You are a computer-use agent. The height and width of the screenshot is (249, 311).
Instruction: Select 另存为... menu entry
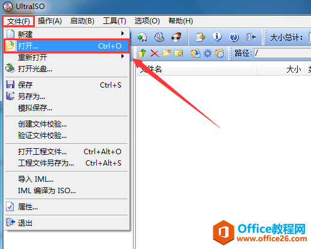66,97
